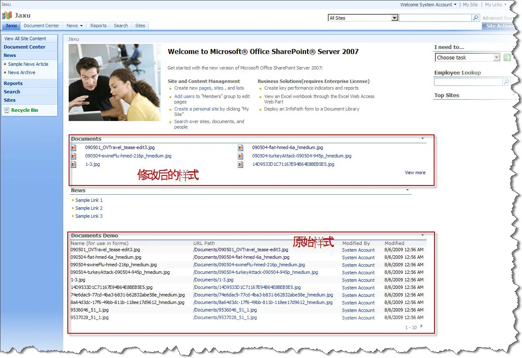Viewport: 522px width, 358px height.
Task: Click into the top site search box
Action: click(435, 18)
